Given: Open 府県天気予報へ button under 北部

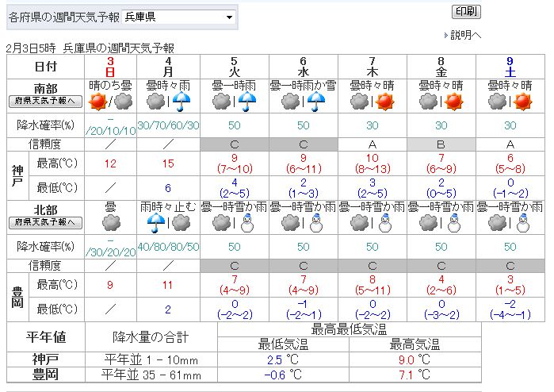Looking at the screenshot, I should coord(45,222).
